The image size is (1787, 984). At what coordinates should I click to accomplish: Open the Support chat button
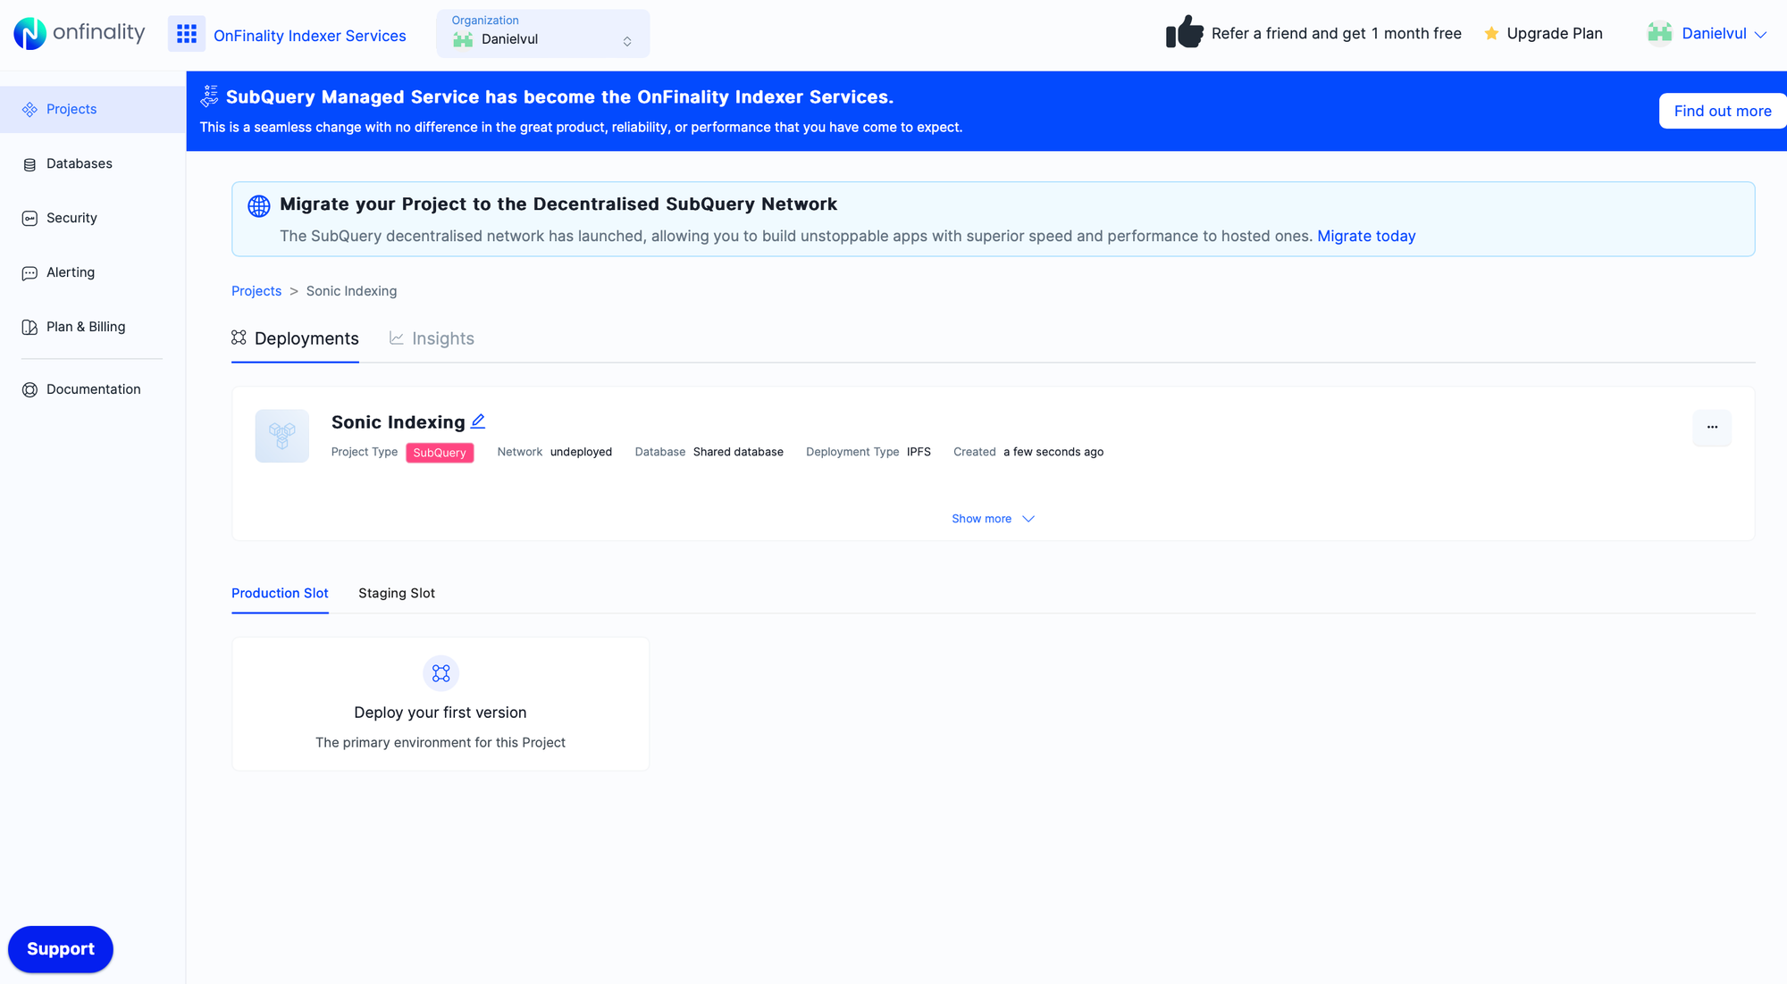click(x=60, y=948)
